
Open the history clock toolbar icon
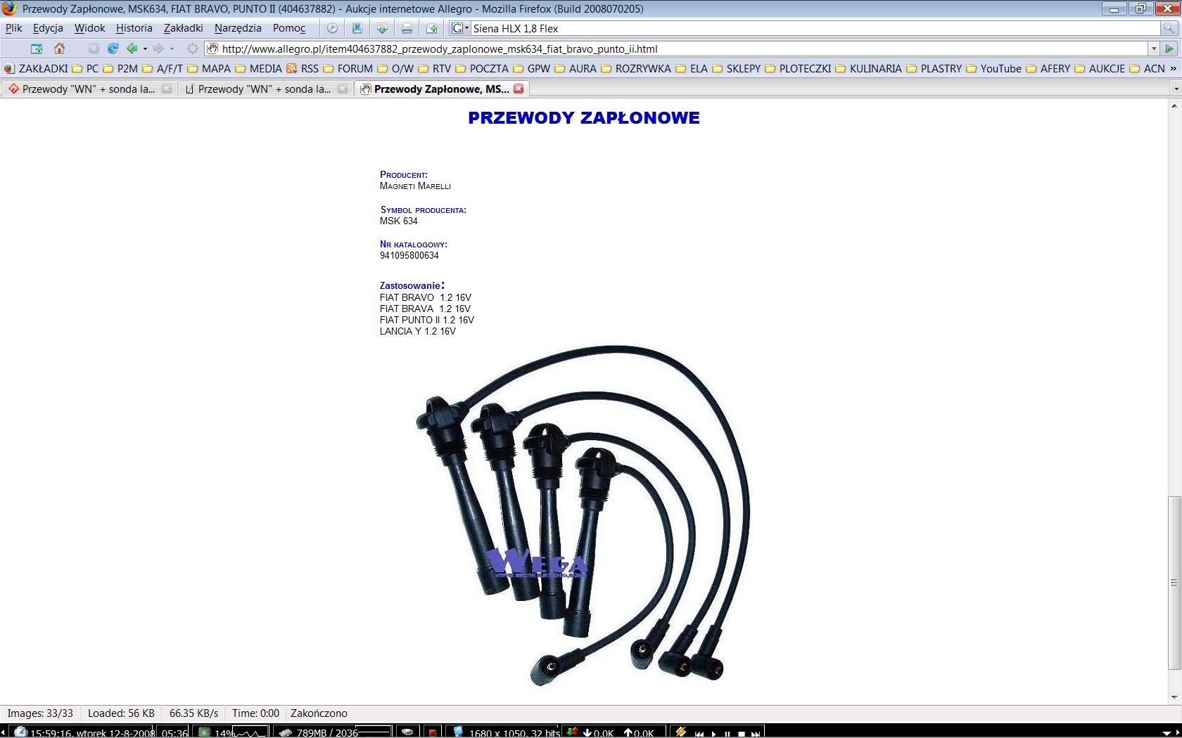[x=332, y=28]
